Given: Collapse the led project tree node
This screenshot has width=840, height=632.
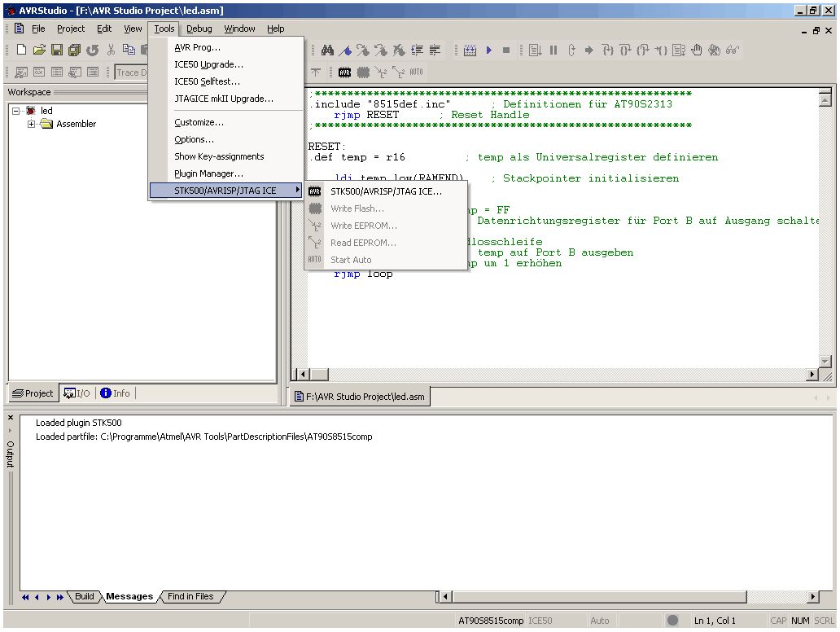Looking at the screenshot, I should click(17, 111).
